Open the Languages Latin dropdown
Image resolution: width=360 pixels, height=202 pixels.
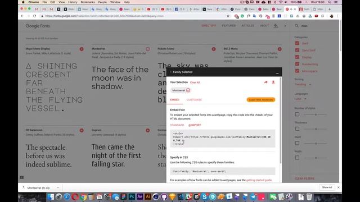[300, 99]
